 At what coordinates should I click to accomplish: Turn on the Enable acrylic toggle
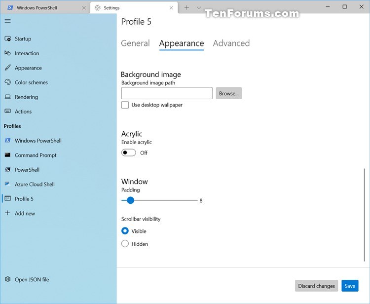pos(129,152)
